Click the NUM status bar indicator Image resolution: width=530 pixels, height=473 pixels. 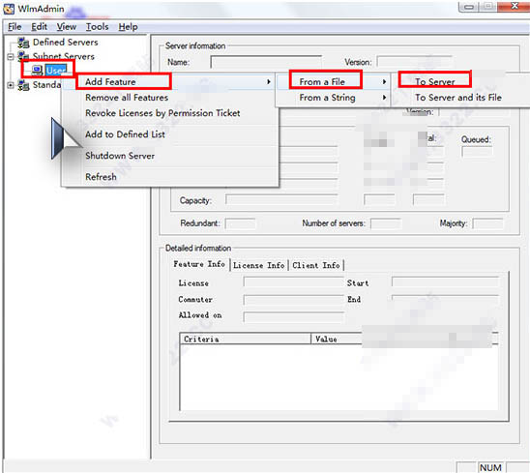(490, 467)
